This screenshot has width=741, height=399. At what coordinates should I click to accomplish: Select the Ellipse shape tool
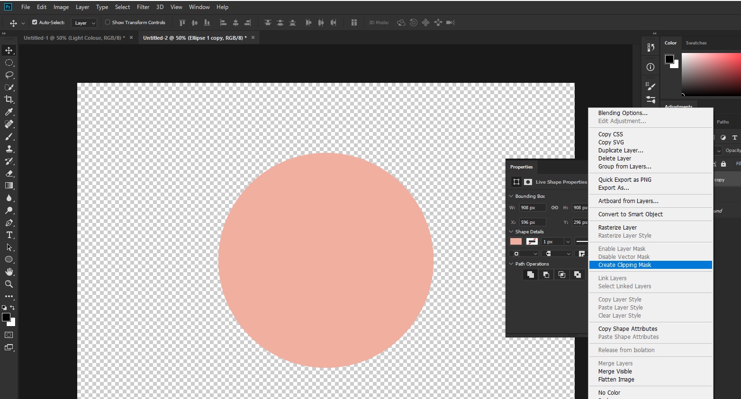click(x=9, y=259)
